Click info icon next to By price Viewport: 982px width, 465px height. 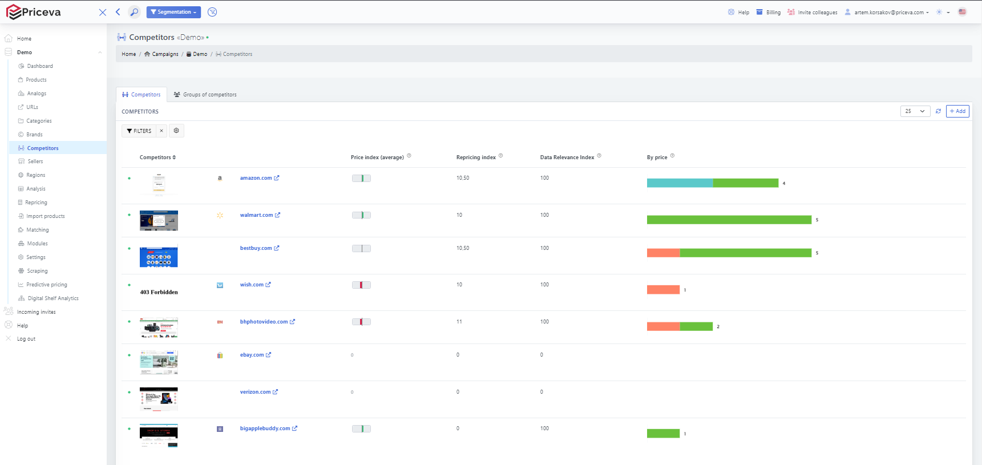click(x=672, y=156)
